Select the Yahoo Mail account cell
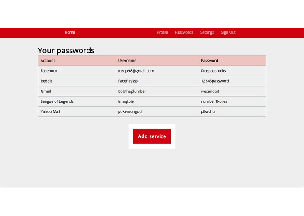Viewport: 304px width, 216px height. [50, 111]
